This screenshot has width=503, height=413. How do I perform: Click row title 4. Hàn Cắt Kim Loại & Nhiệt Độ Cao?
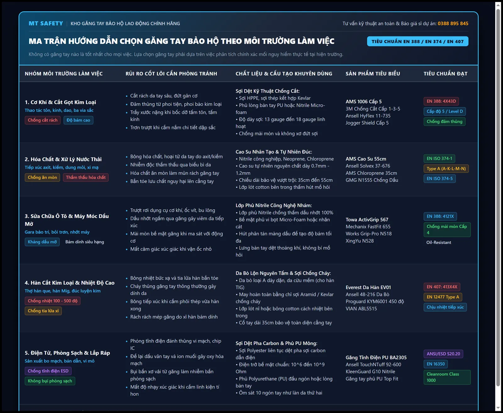[x=69, y=283]
